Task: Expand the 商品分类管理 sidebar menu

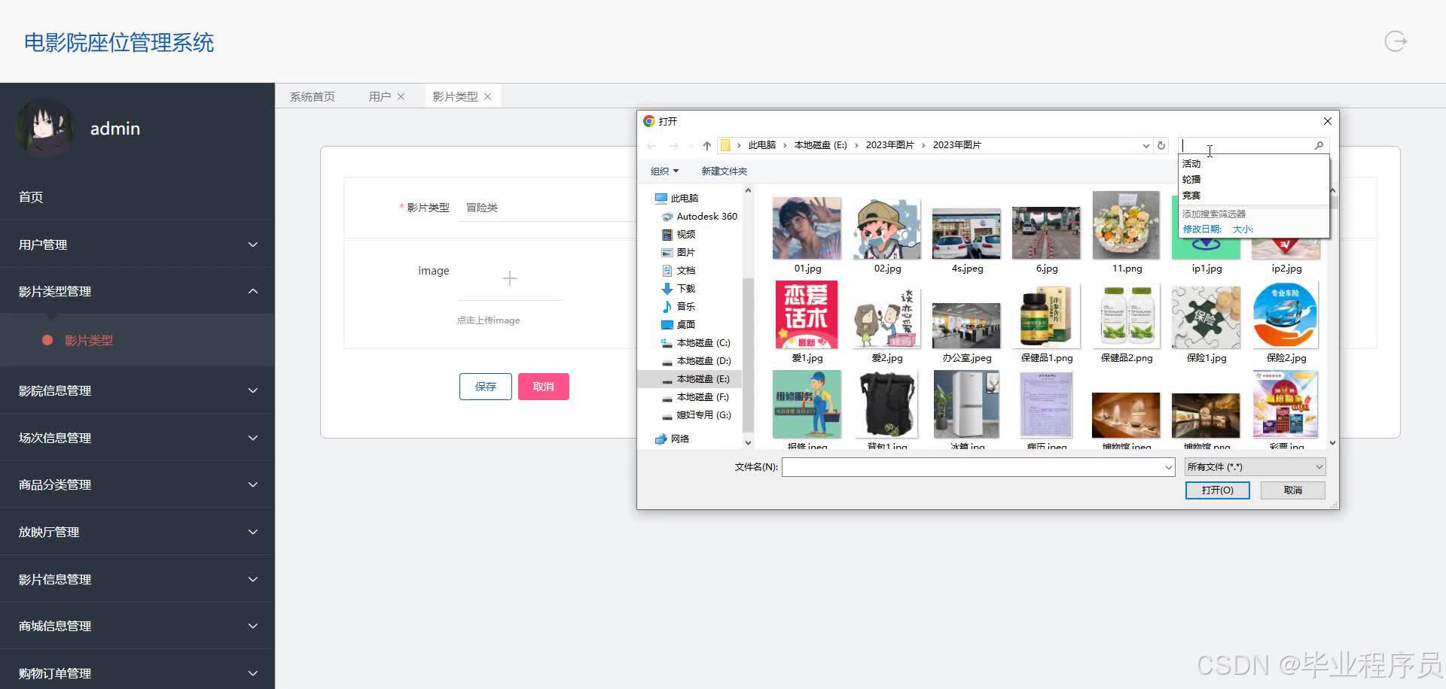Action: [x=137, y=484]
